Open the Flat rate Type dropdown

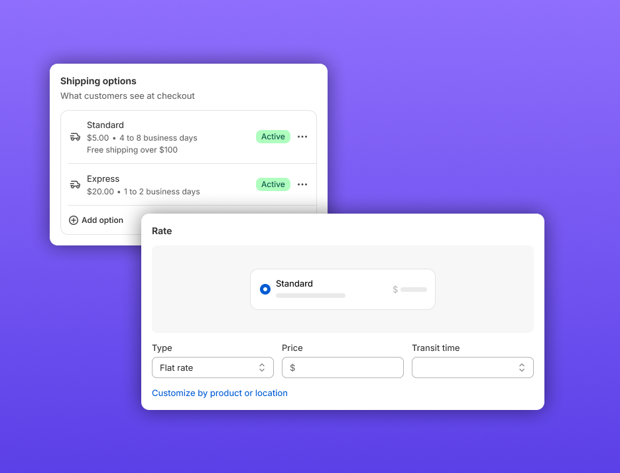click(x=213, y=368)
